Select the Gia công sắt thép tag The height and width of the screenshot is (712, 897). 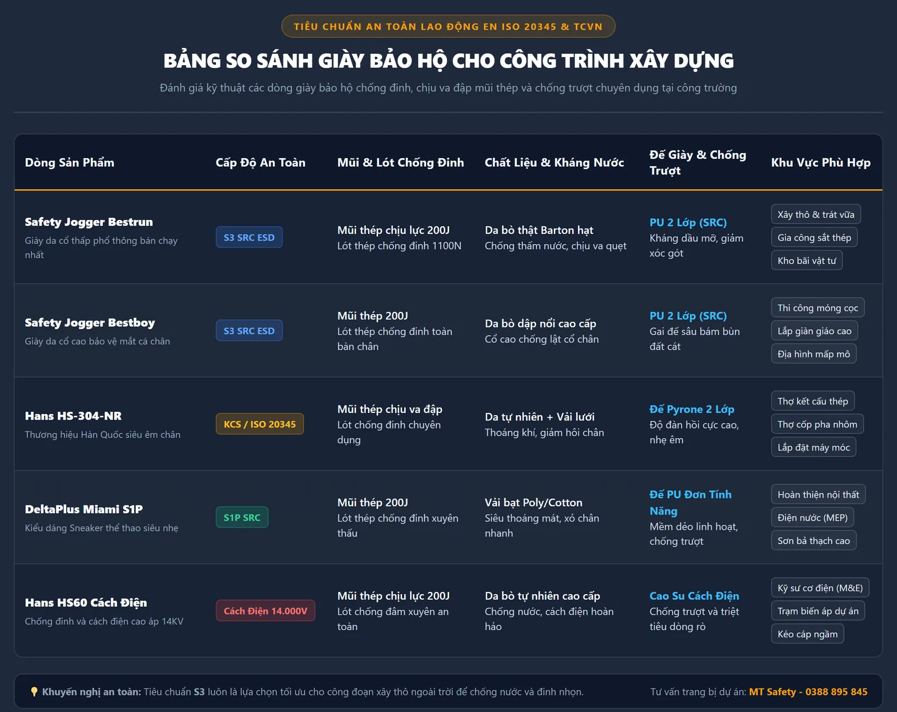(814, 237)
